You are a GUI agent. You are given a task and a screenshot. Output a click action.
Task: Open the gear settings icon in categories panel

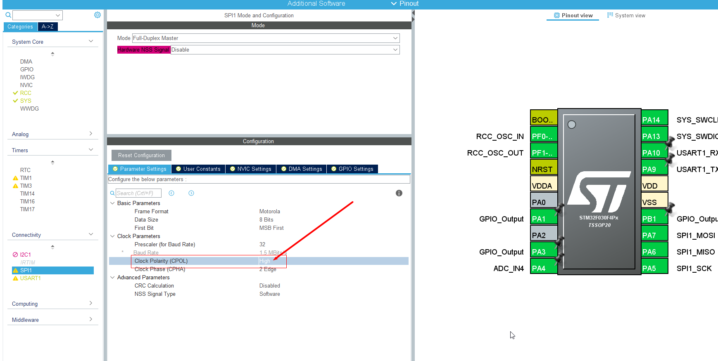97,15
